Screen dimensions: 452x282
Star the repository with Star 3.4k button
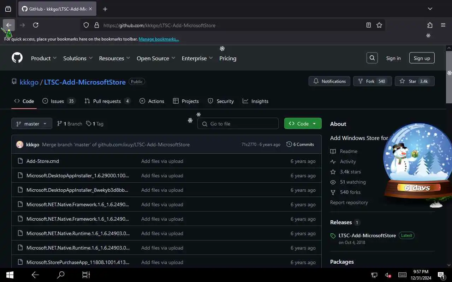[x=415, y=81]
